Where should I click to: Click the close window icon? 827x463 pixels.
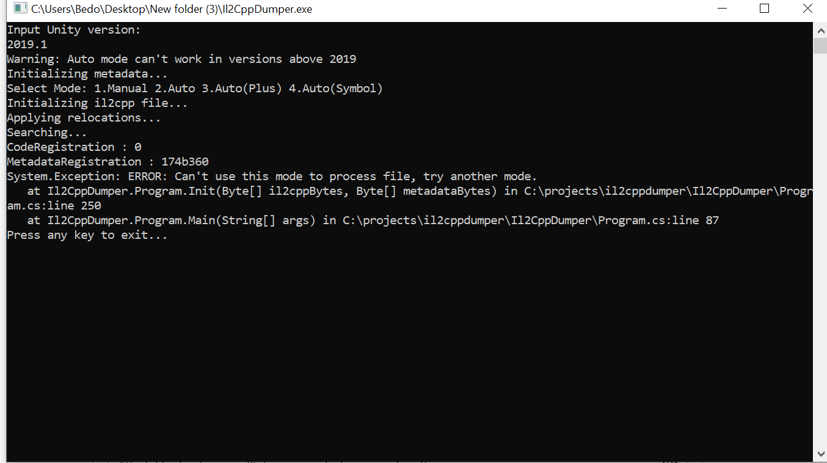(807, 9)
